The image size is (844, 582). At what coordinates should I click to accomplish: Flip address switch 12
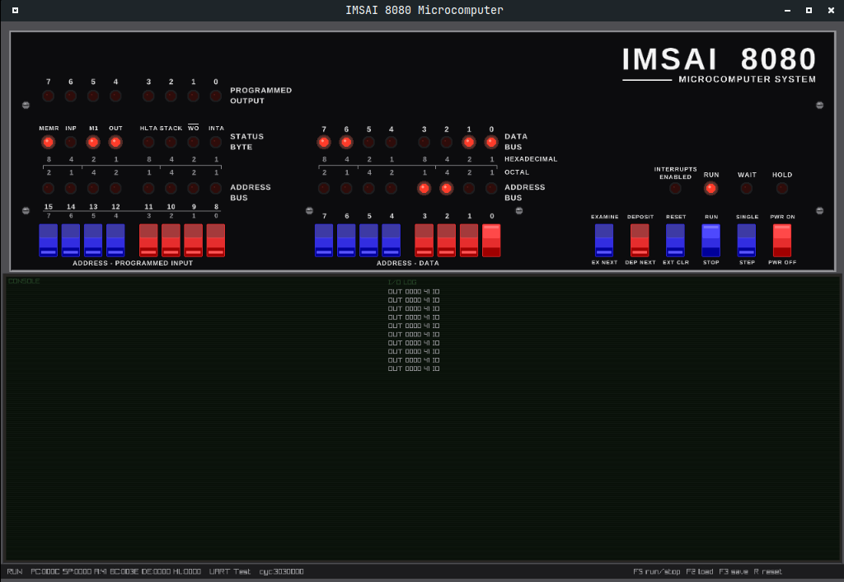(x=115, y=241)
